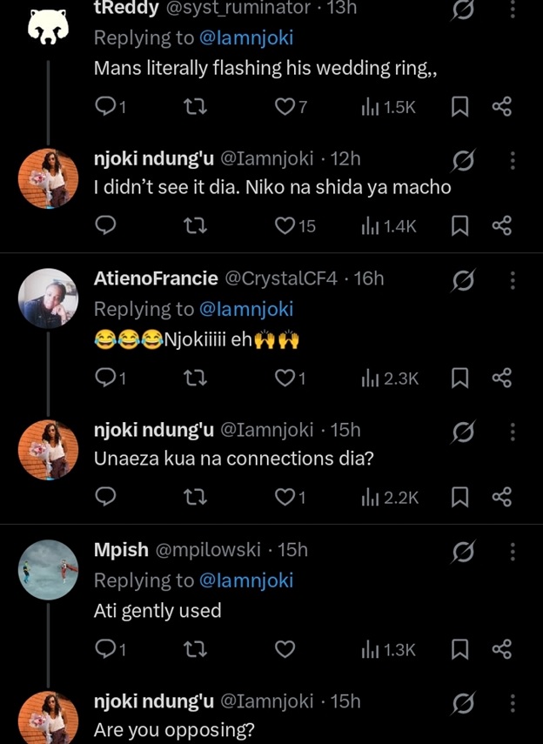Image resolution: width=543 pixels, height=744 pixels.
Task: Open @Iamnjoki mention in Mpish's reply
Action: [x=246, y=580]
